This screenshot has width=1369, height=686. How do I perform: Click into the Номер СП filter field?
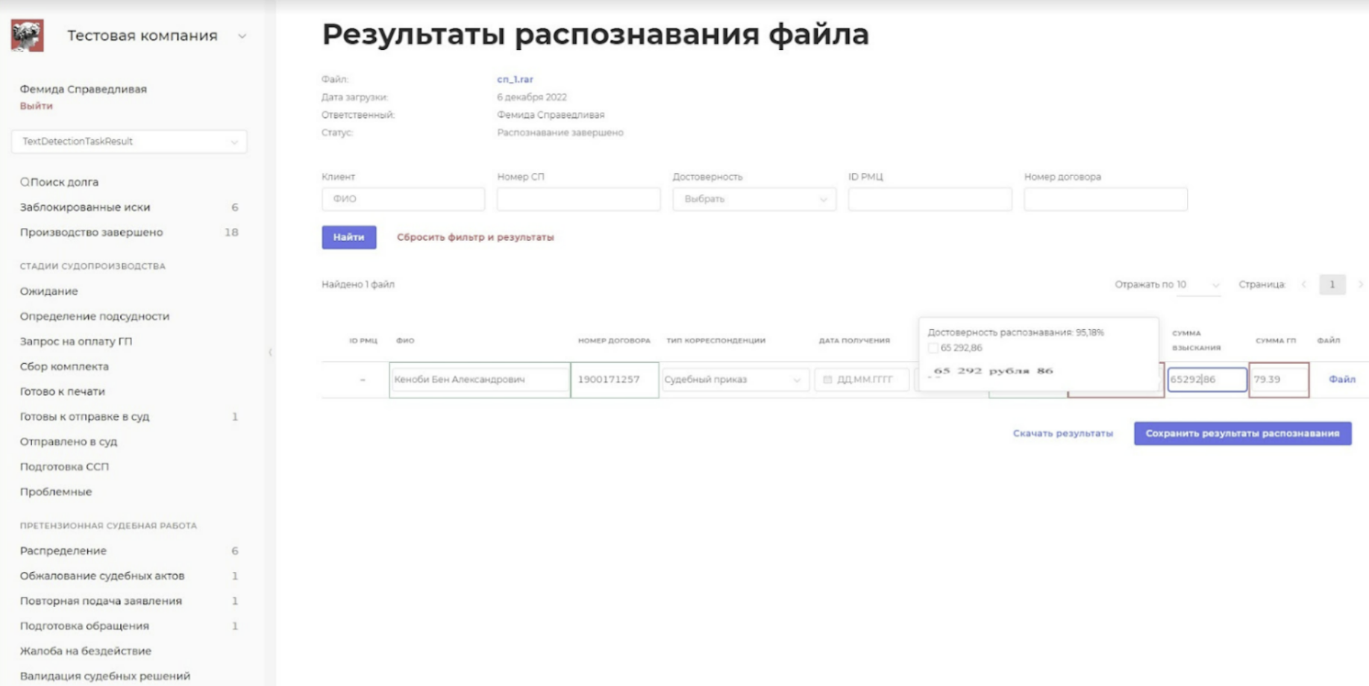(578, 199)
